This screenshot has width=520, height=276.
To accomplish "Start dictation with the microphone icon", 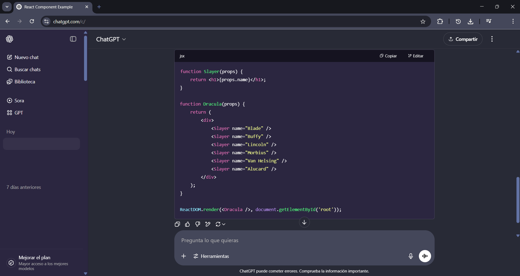I will [410, 256].
